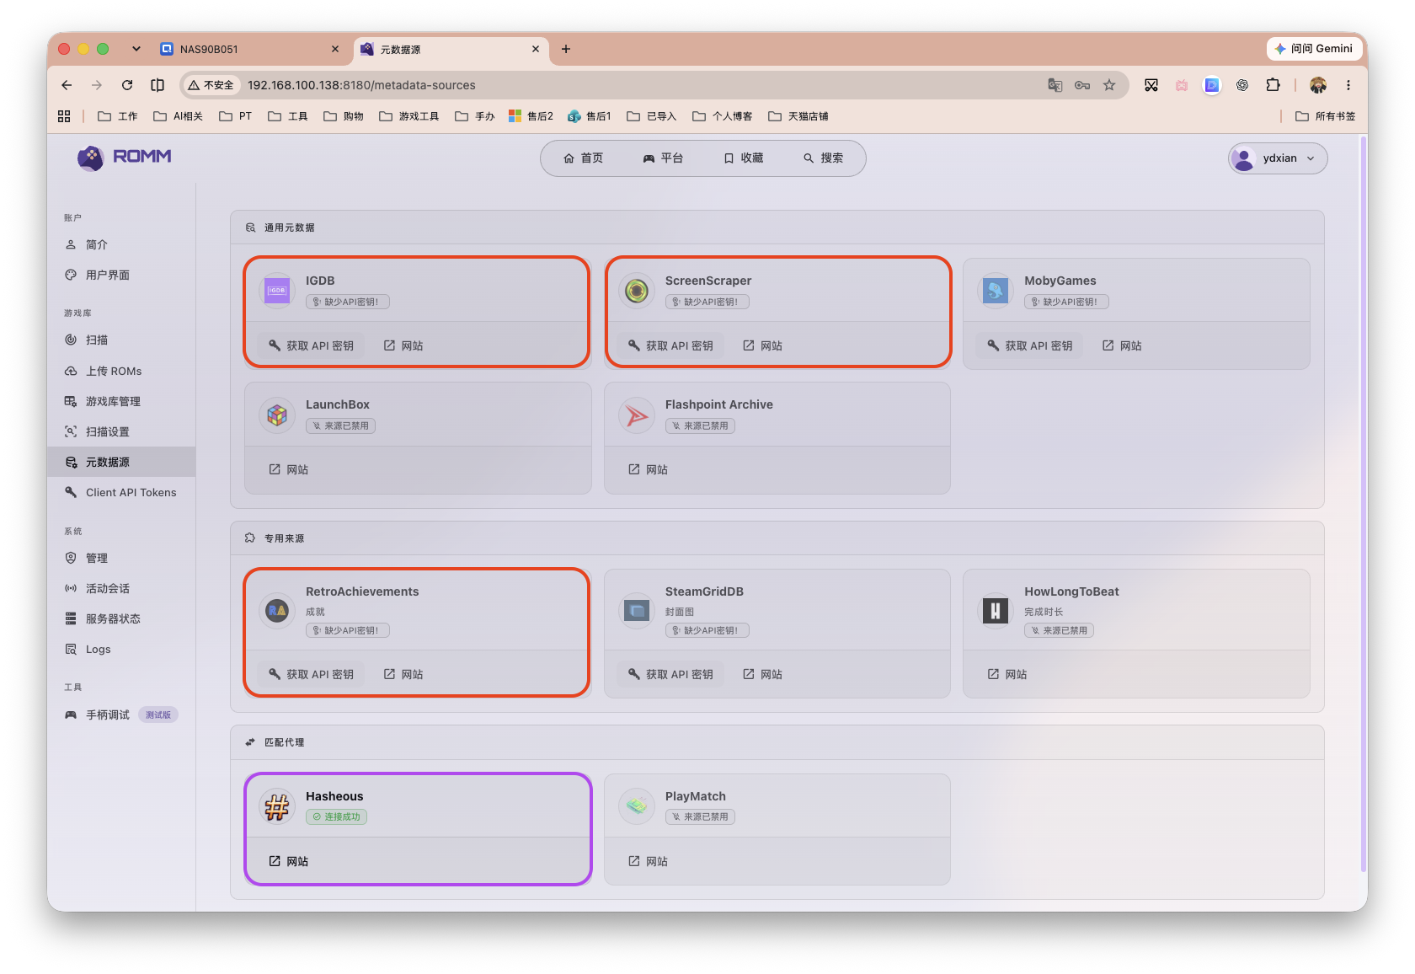
Task: Click the RomM logo icon
Action: [x=90, y=158]
